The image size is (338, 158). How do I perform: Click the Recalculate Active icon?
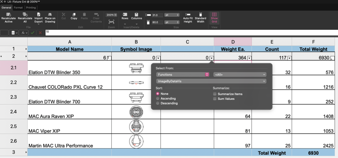click(9, 15)
